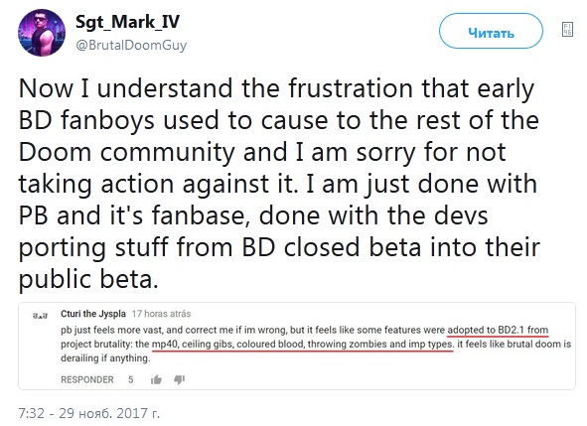Dislike the comment with thumbs down
The width and height of the screenshot is (587, 426).
(180, 380)
